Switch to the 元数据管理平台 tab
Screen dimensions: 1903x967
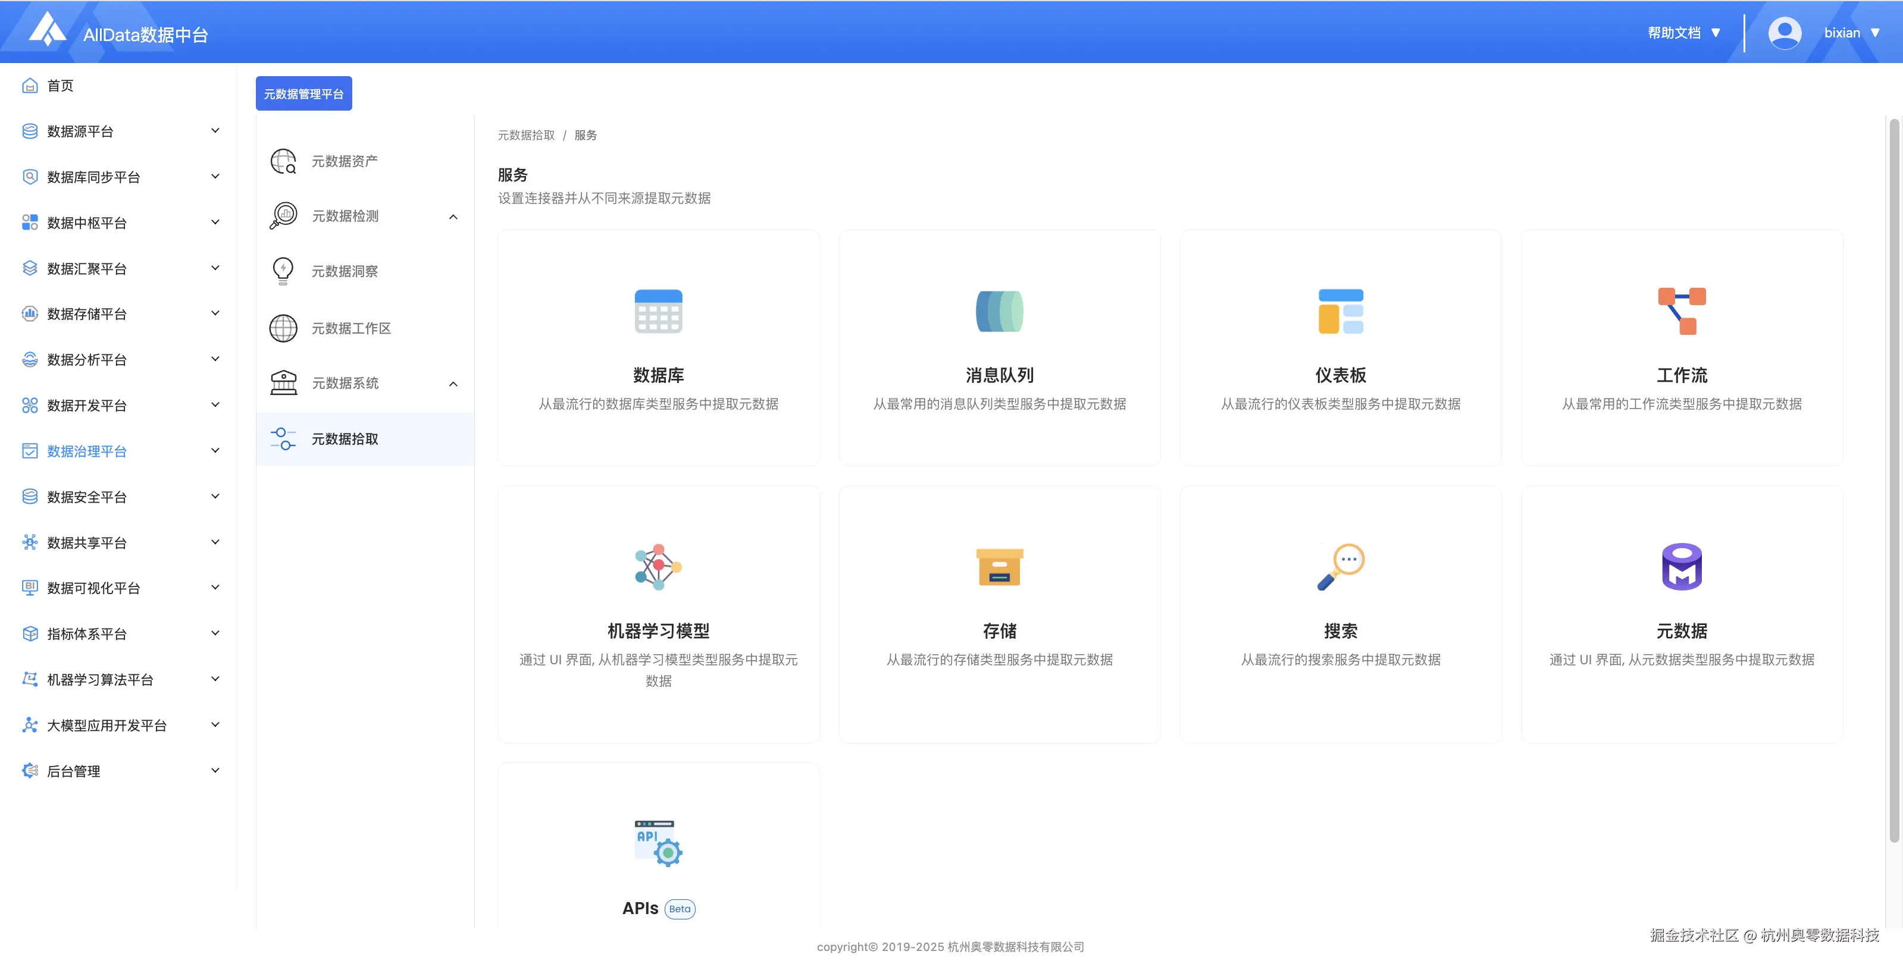coord(303,94)
